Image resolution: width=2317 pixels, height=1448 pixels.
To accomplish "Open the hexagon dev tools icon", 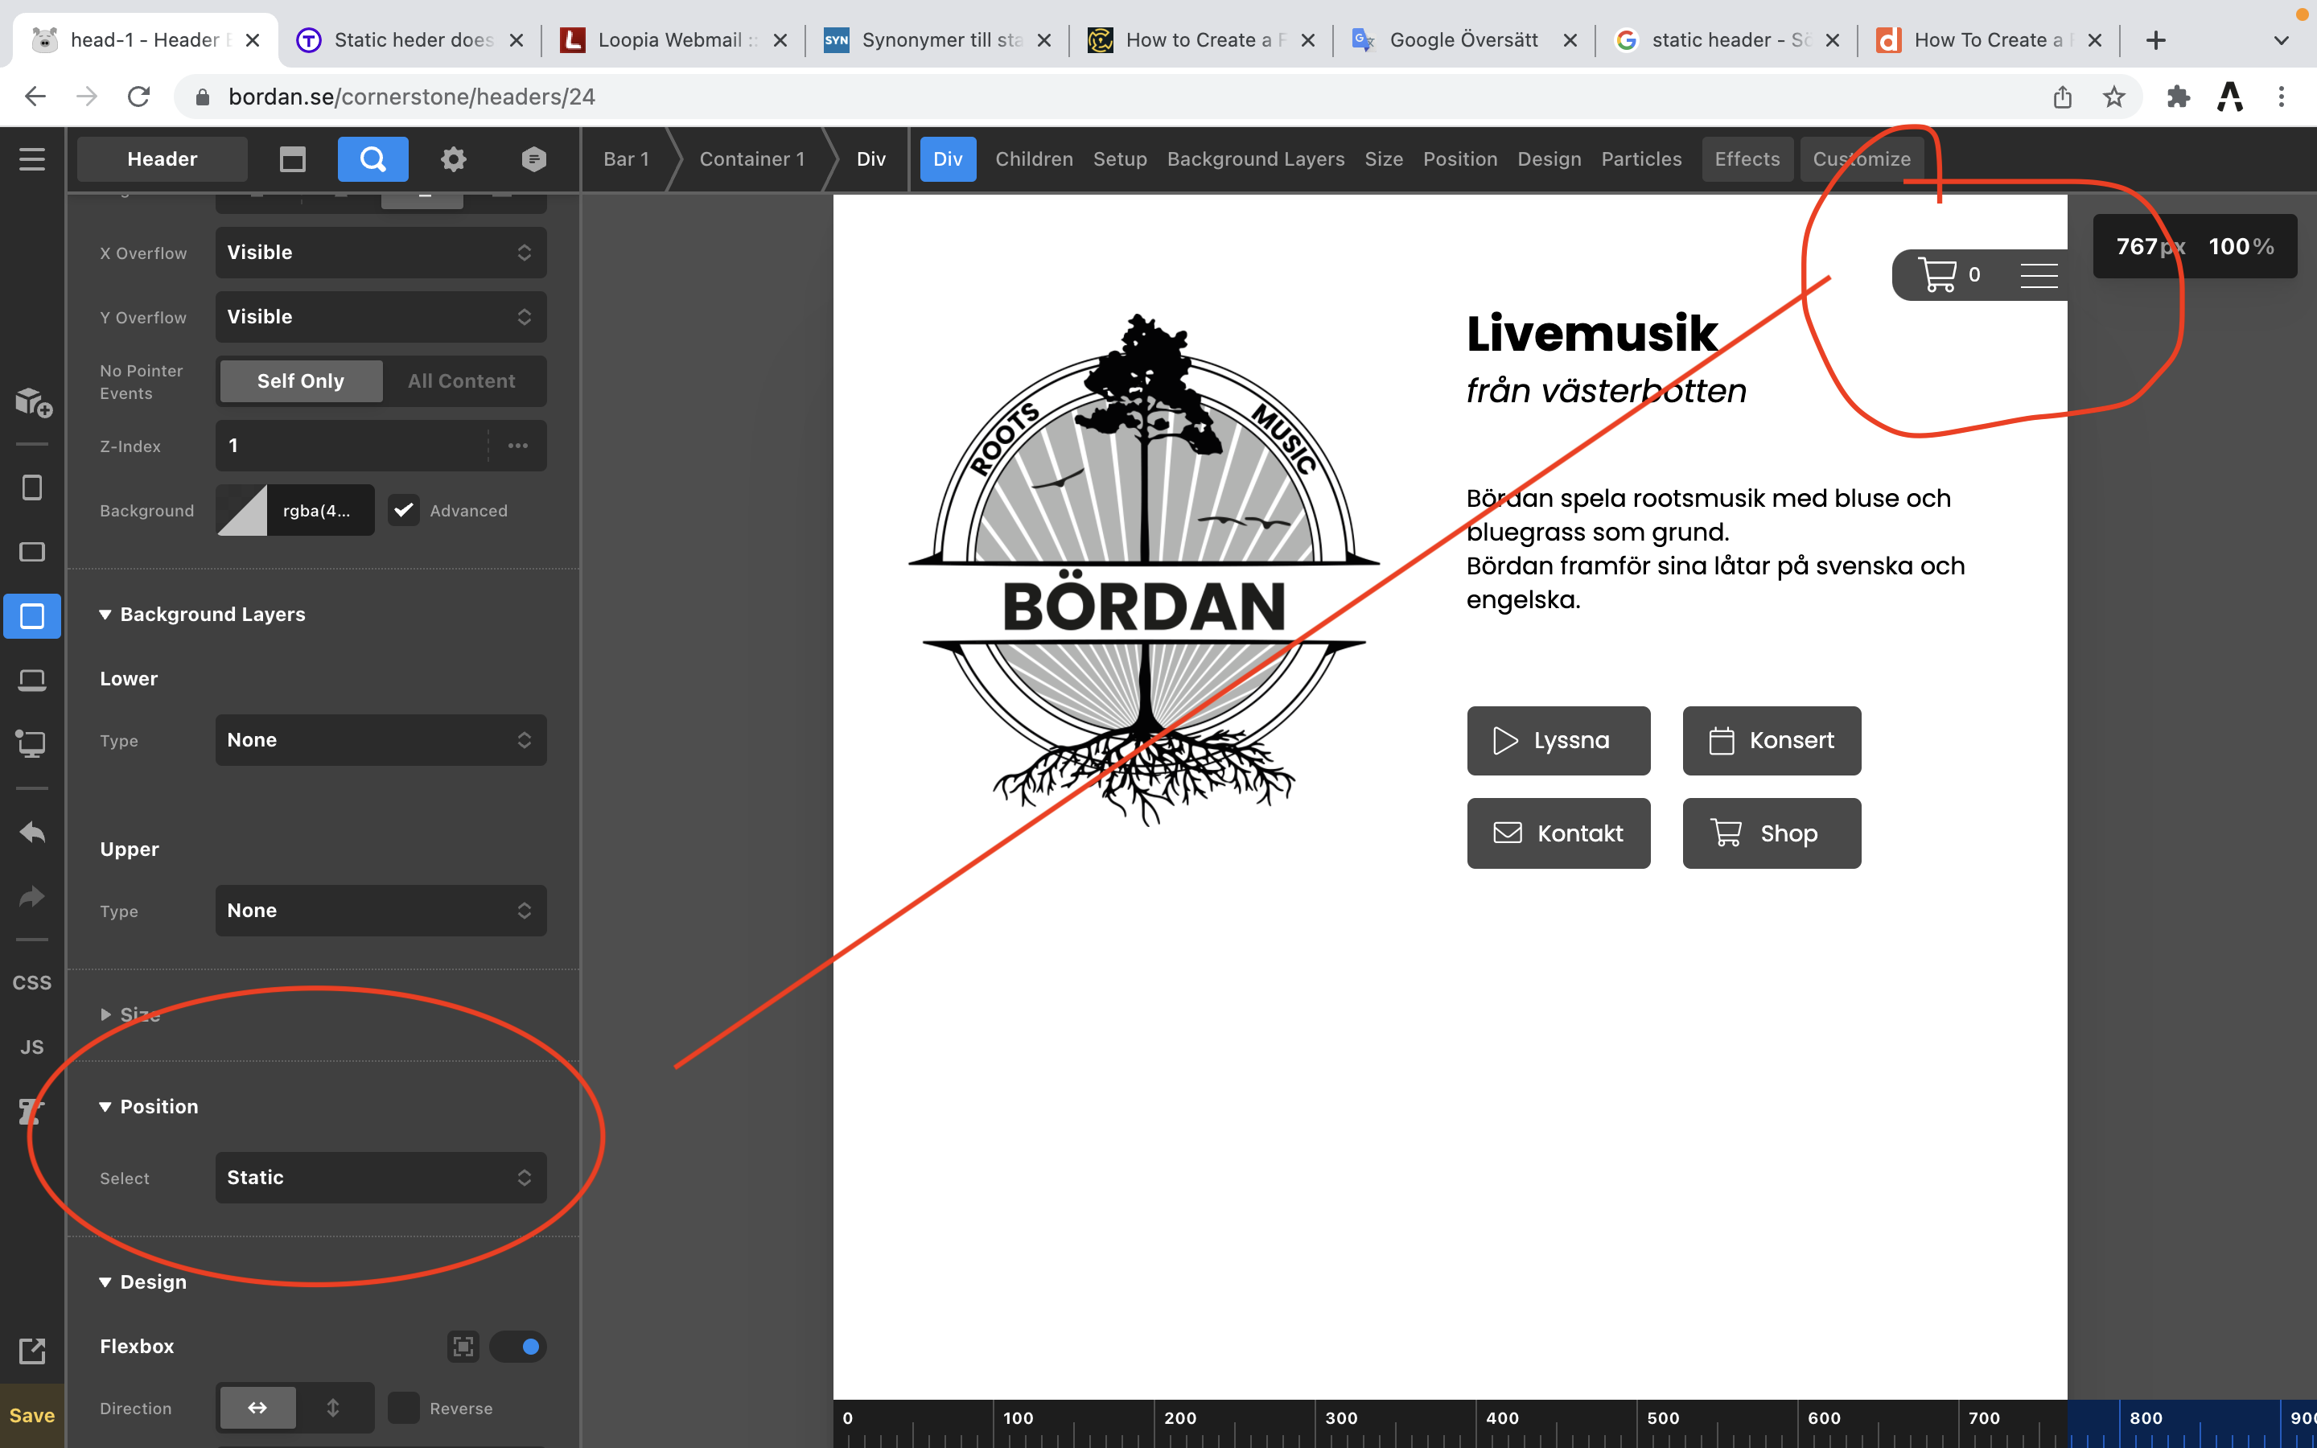I will coord(534,159).
